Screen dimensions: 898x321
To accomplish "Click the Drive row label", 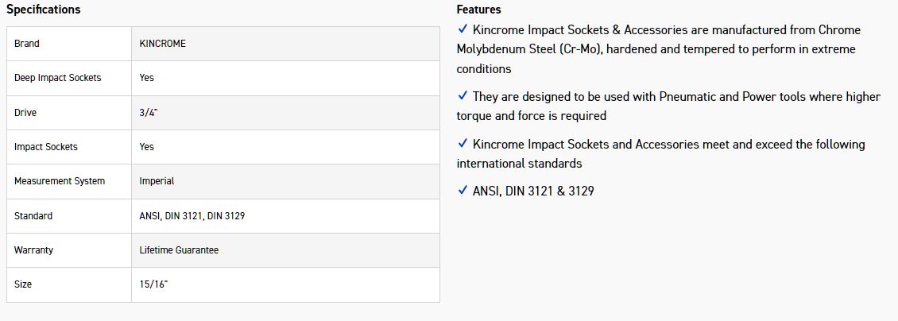I will point(25,113).
